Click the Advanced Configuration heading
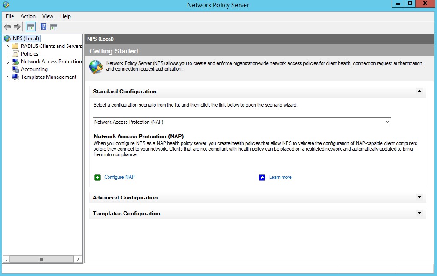This screenshot has width=437, height=276. coord(125,198)
